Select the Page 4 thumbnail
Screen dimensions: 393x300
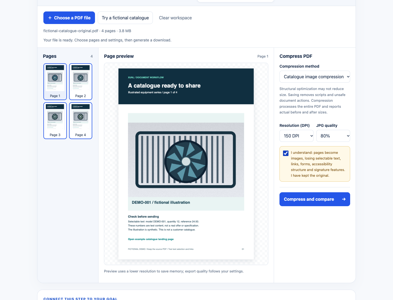(81, 121)
